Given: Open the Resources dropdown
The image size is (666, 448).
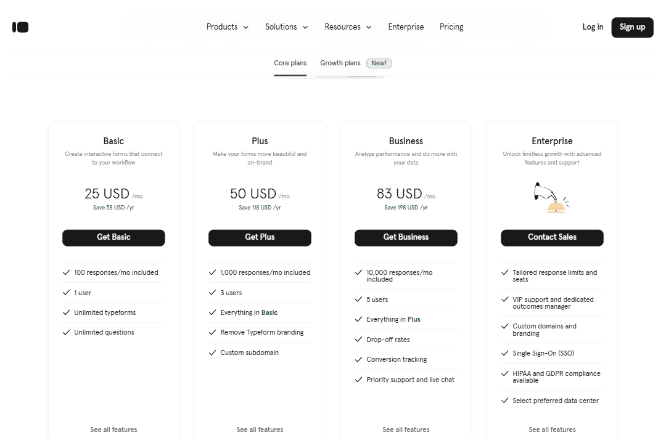Looking at the screenshot, I should click(x=347, y=26).
